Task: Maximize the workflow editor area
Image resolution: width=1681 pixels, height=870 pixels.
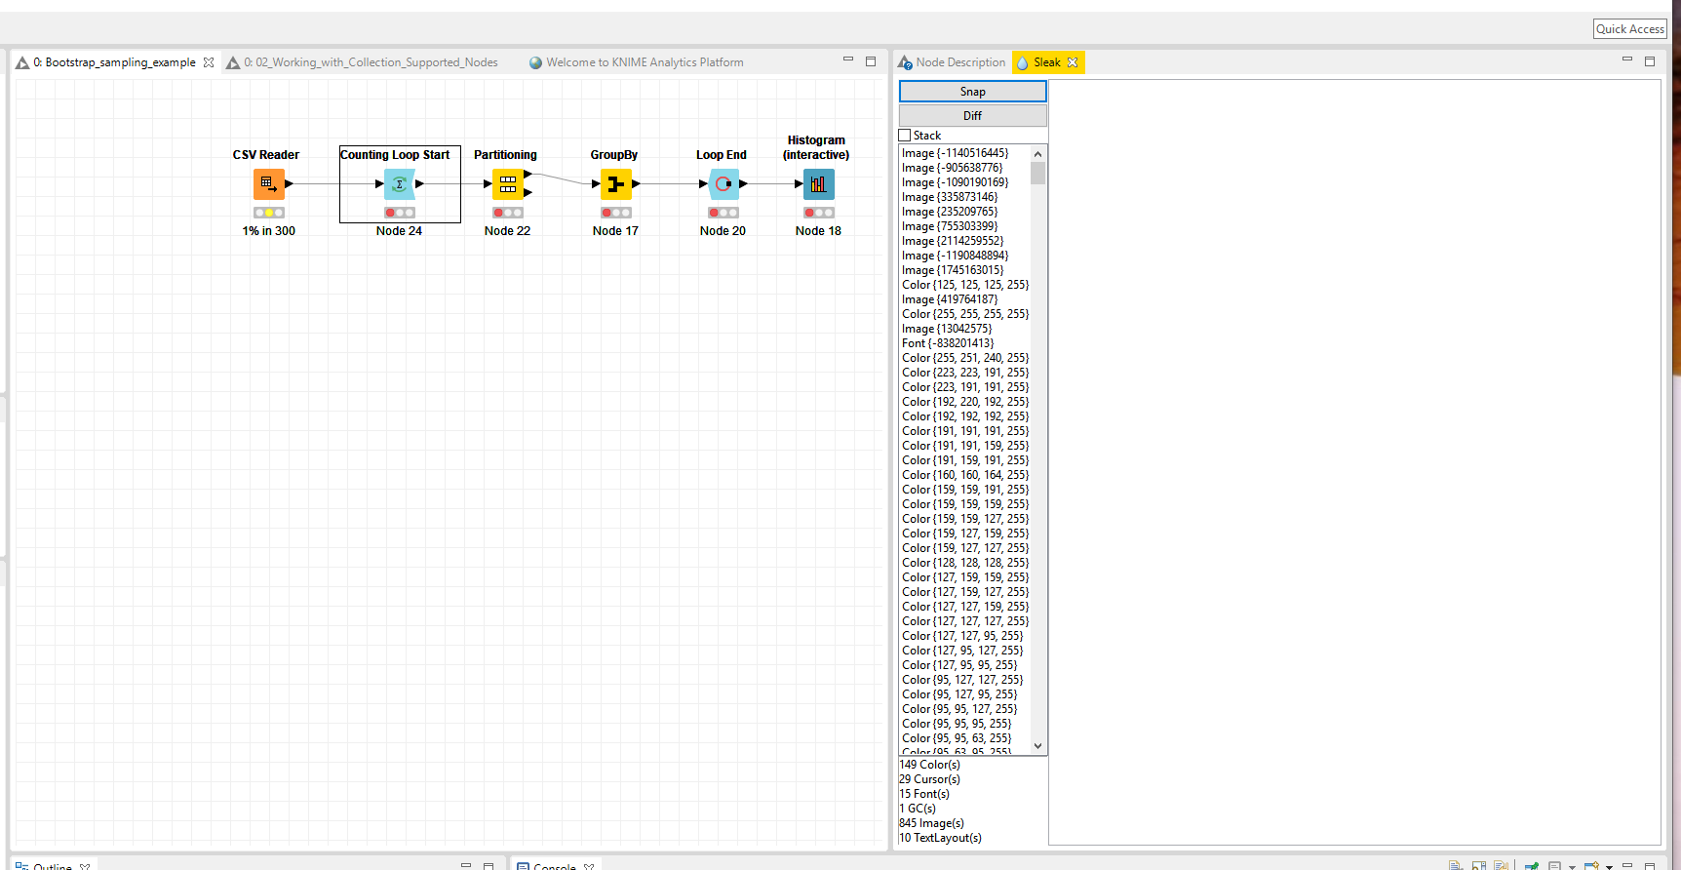Action: click(871, 60)
